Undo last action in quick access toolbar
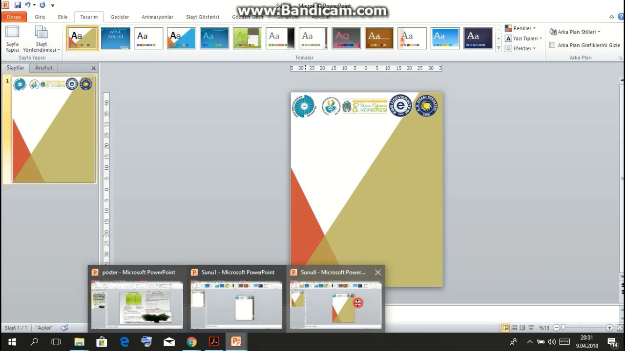The image size is (625, 351). coord(28,5)
